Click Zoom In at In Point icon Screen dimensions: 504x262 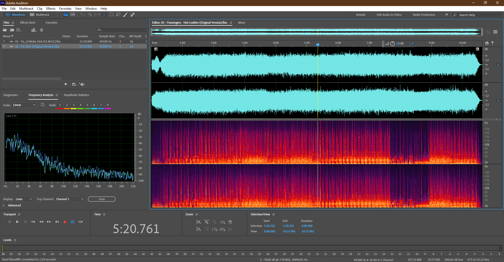[214, 229]
